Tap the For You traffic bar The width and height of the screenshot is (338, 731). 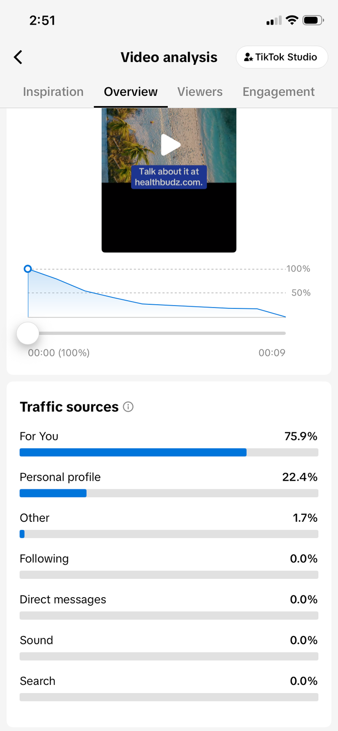pos(169,452)
